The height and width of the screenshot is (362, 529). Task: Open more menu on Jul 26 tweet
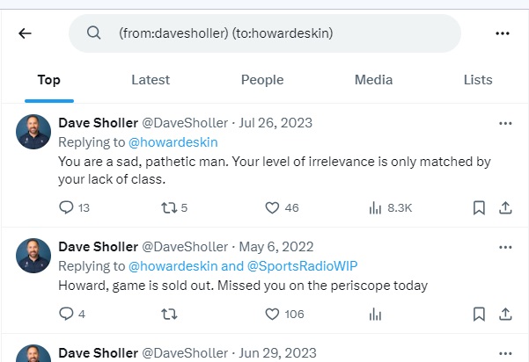pyautogui.click(x=505, y=124)
